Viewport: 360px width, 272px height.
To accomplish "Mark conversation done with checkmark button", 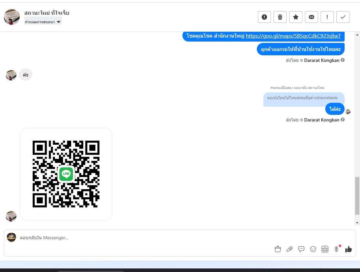I will click(x=343, y=17).
